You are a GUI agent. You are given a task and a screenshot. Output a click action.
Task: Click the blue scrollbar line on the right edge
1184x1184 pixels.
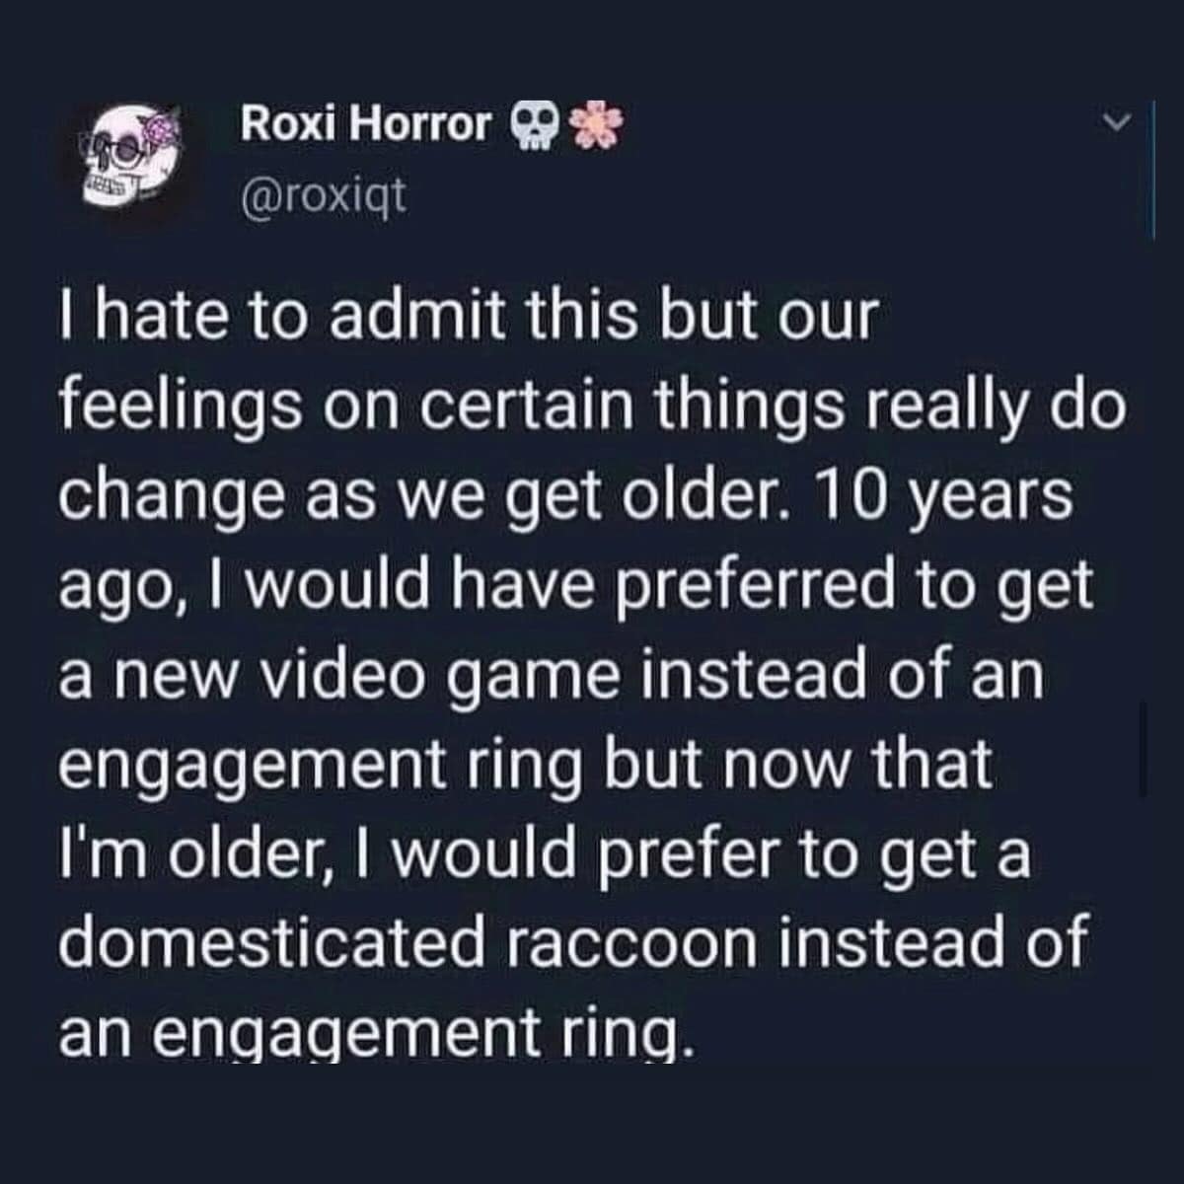coord(1151,168)
